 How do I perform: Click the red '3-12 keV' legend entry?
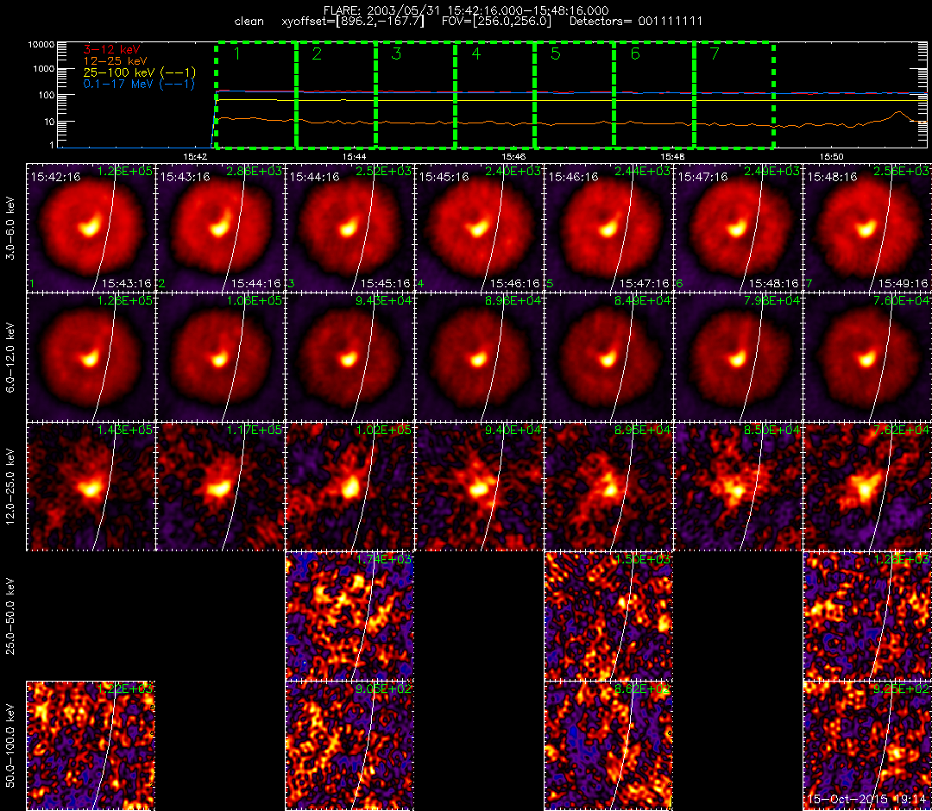click(111, 49)
